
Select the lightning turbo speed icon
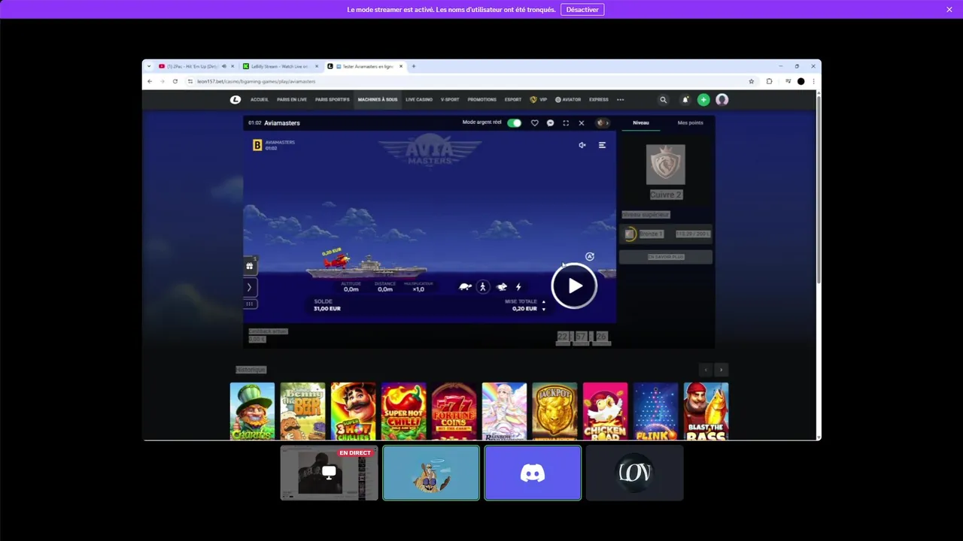tap(518, 286)
